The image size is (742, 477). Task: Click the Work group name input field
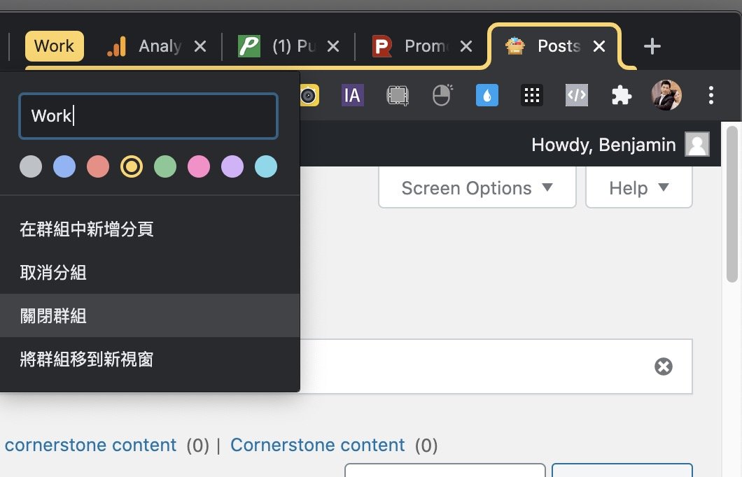tap(148, 116)
